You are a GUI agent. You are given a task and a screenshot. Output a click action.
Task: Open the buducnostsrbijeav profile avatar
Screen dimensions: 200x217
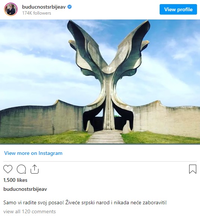(11, 9)
